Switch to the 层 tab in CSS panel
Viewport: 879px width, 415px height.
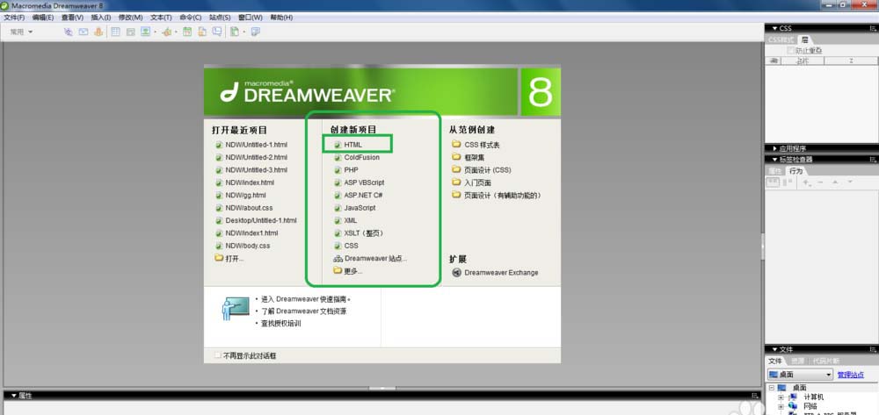click(x=804, y=39)
